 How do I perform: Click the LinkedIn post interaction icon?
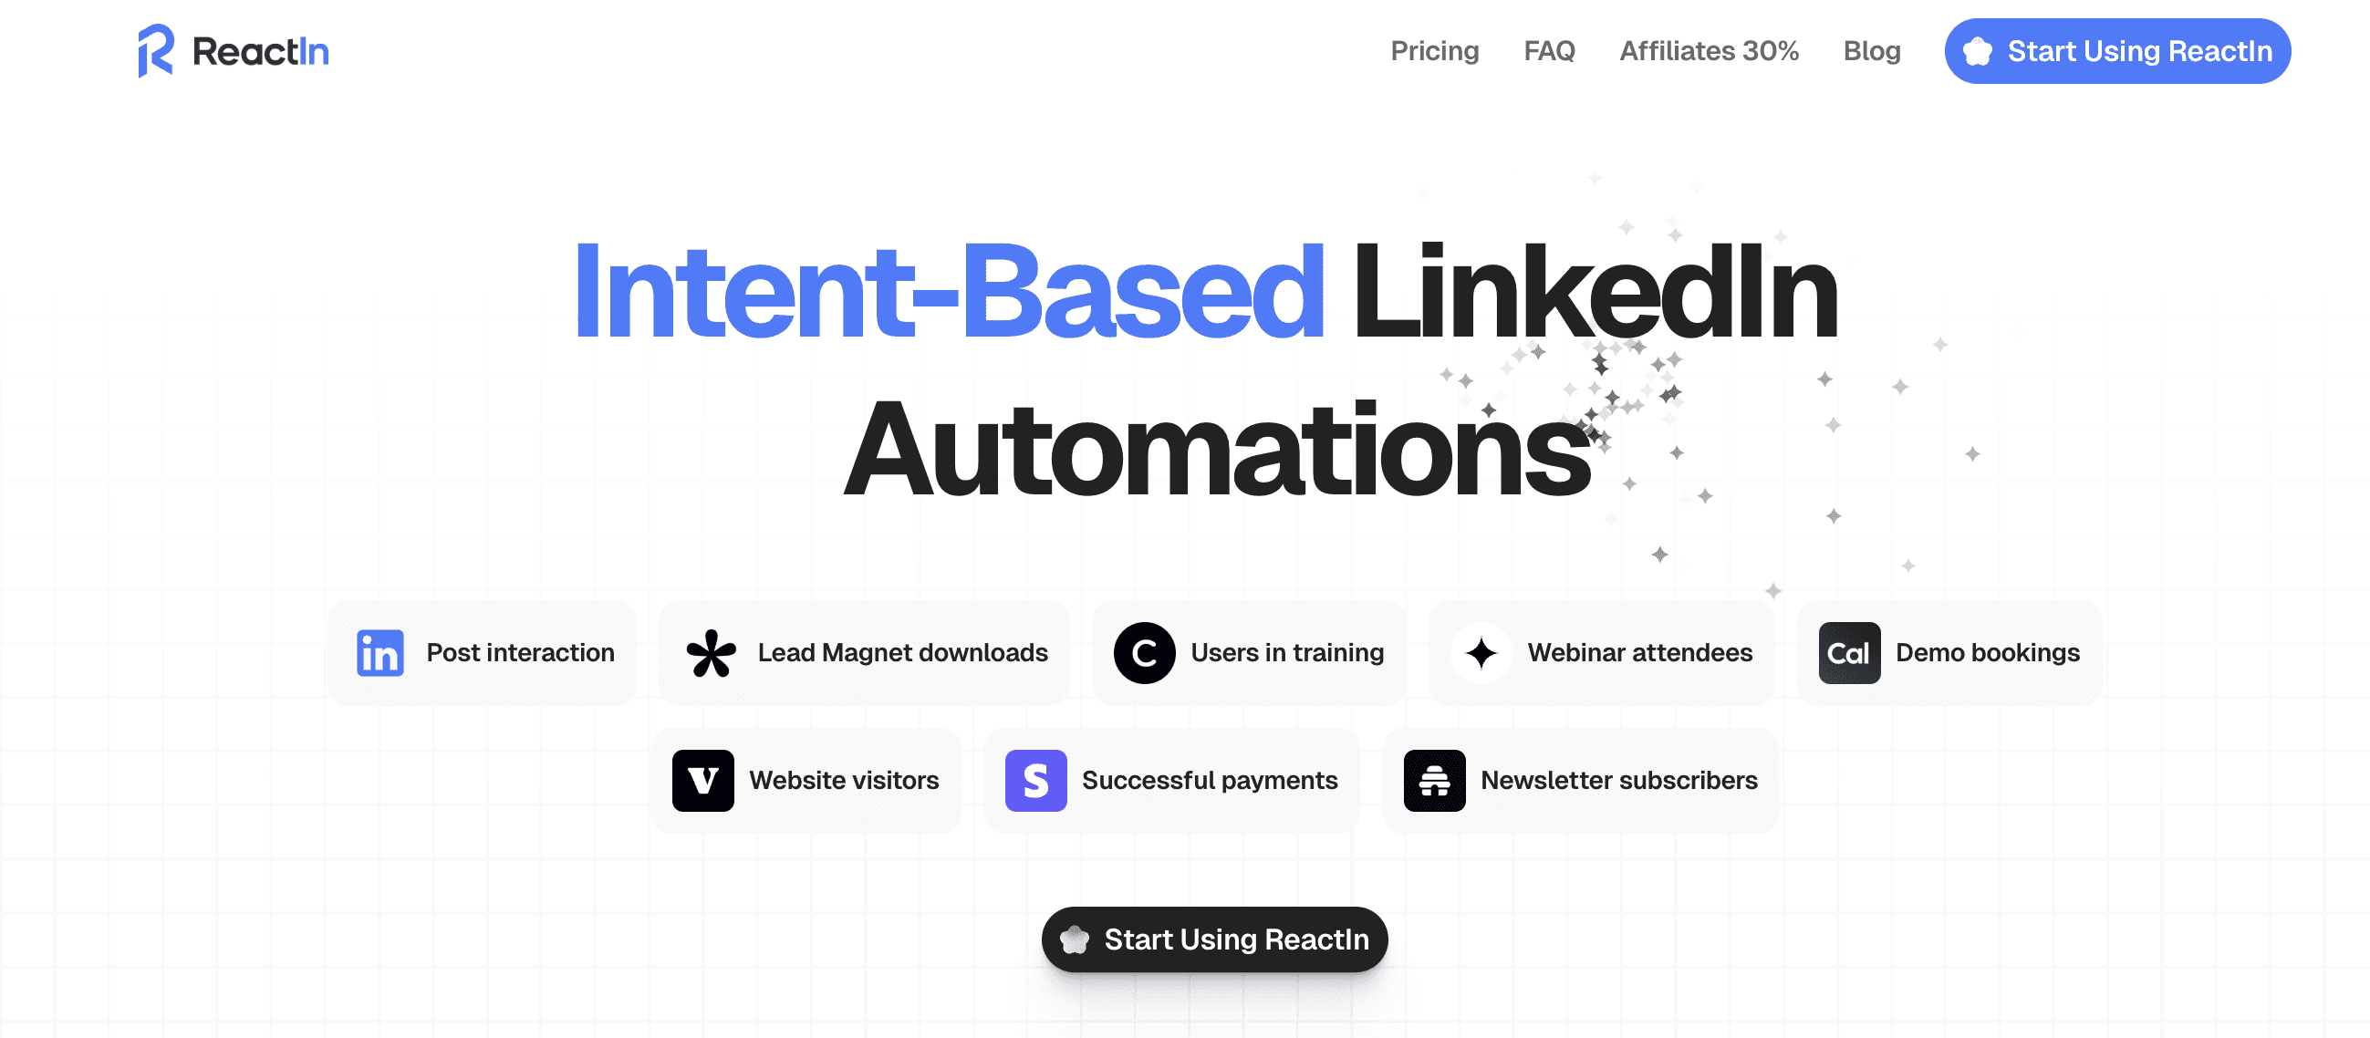(379, 653)
